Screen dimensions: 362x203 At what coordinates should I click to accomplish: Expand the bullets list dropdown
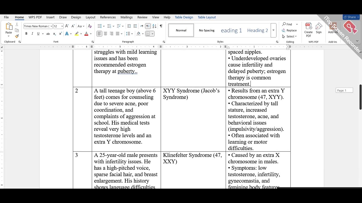point(104,26)
